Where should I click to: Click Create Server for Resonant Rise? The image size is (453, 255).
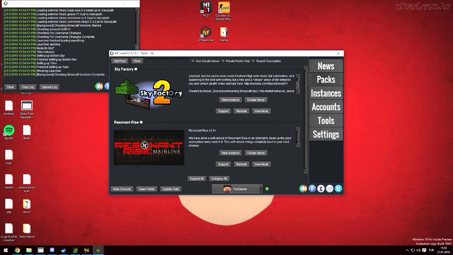[x=256, y=153]
